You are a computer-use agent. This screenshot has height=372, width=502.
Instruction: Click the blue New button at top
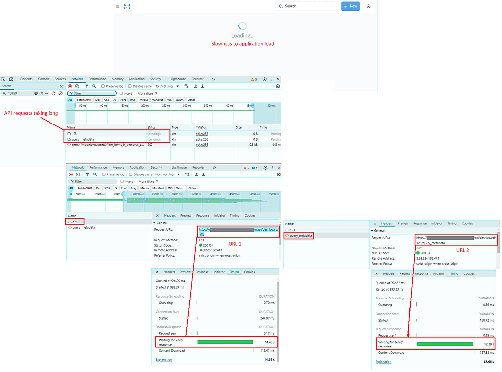tap(350, 6)
